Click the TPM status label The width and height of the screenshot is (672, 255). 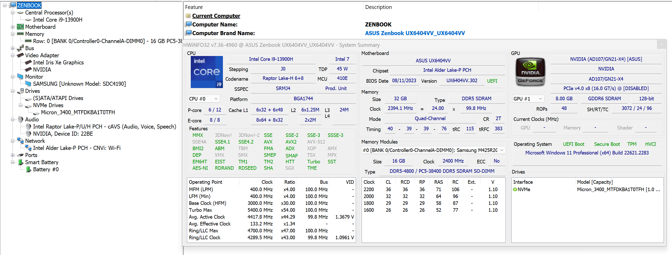[x=631, y=144]
